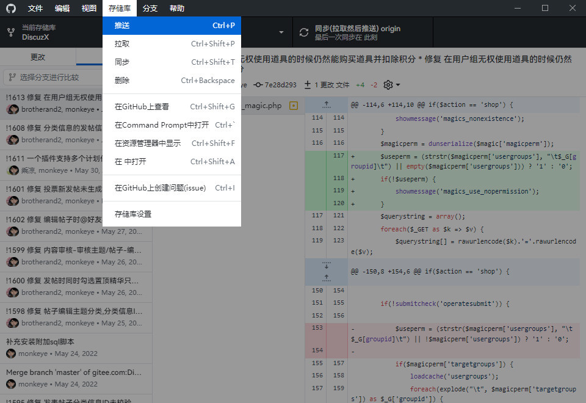
Task: Open the repository selector dropdown arrow
Action: coord(281,31)
